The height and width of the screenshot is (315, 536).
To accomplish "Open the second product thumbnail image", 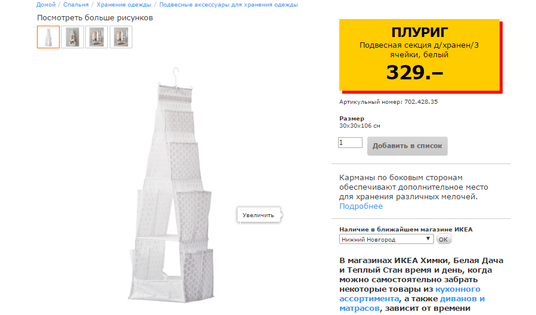I will [x=73, y=37].
